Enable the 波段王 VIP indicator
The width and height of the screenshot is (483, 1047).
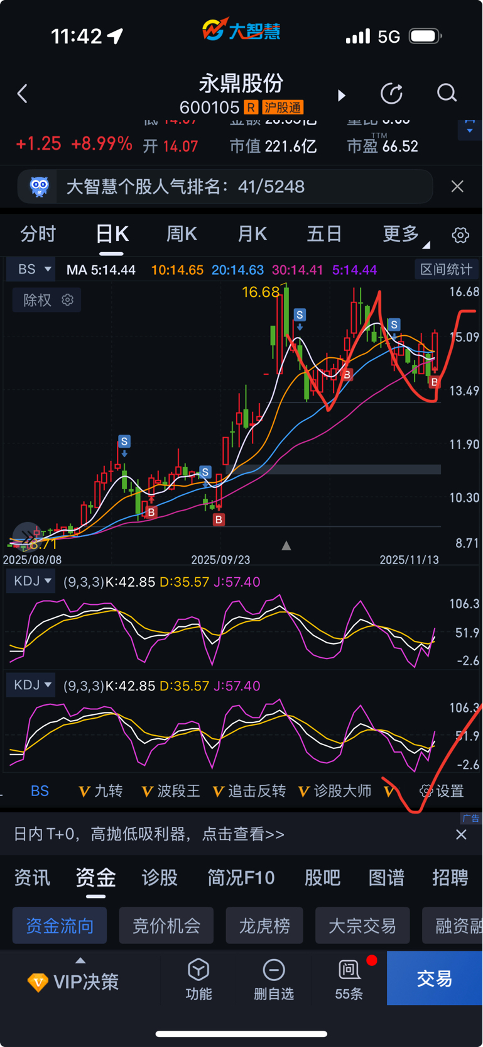click(171, 791)
